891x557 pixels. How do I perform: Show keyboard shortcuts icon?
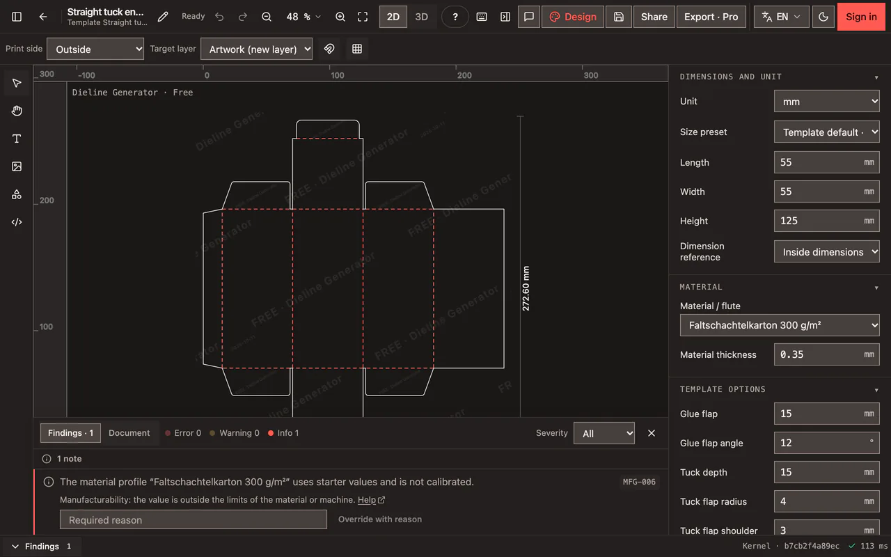(x=482, y=17)
